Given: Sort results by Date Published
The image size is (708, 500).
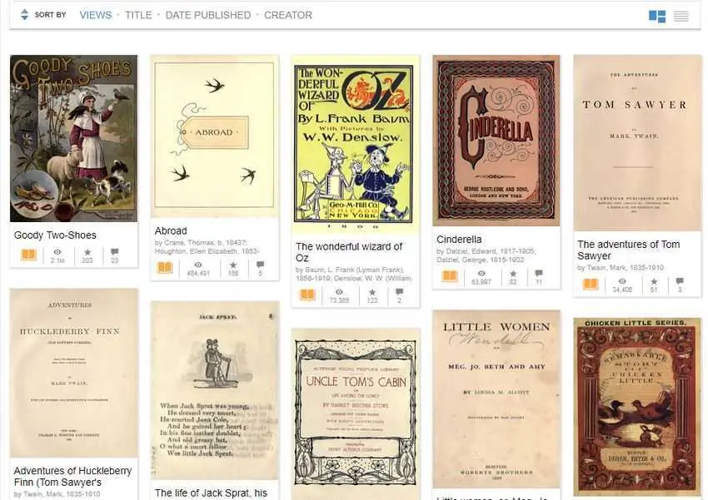Looking at the screenshot, I should [x=207, y=15].
